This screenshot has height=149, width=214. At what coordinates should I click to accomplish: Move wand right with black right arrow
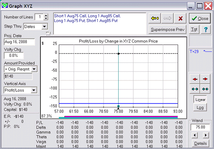pyautogui.click(x=206, y=135)
